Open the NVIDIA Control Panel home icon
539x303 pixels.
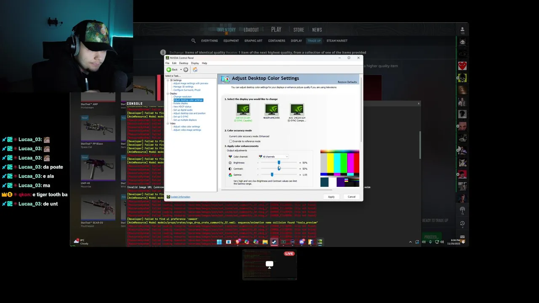click(x=195, y=69)
